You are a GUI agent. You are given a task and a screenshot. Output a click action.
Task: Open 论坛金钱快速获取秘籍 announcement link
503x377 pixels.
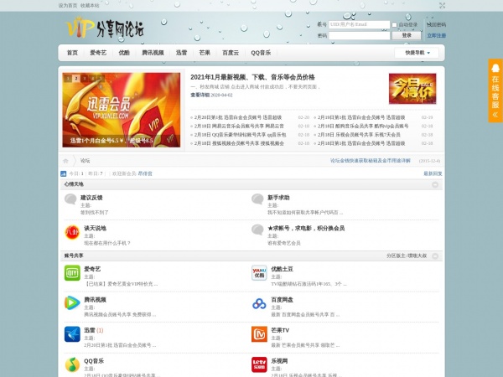[371, 161]
